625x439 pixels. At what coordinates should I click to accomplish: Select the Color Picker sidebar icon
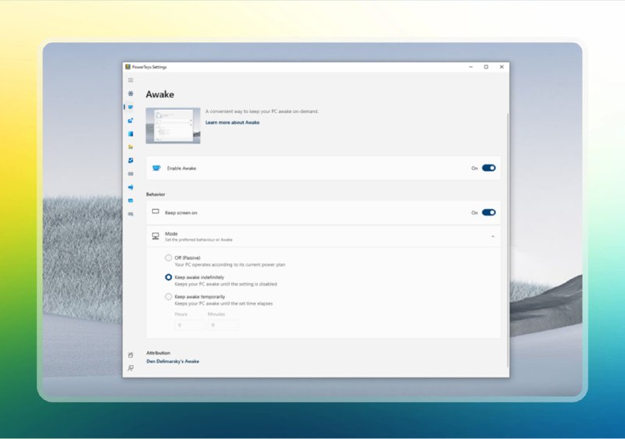(130, 120)
